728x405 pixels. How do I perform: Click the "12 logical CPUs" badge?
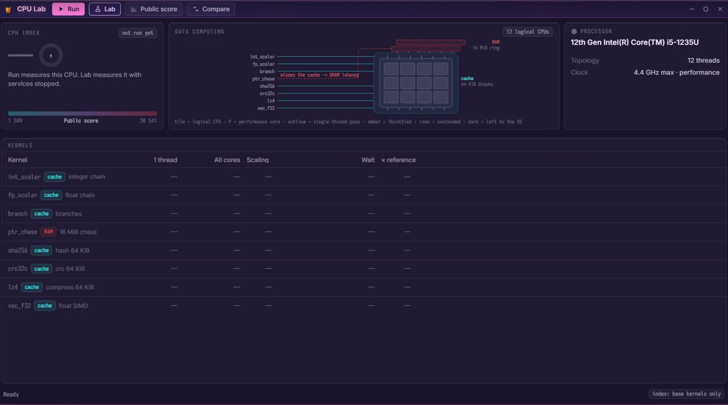(527, 32)
